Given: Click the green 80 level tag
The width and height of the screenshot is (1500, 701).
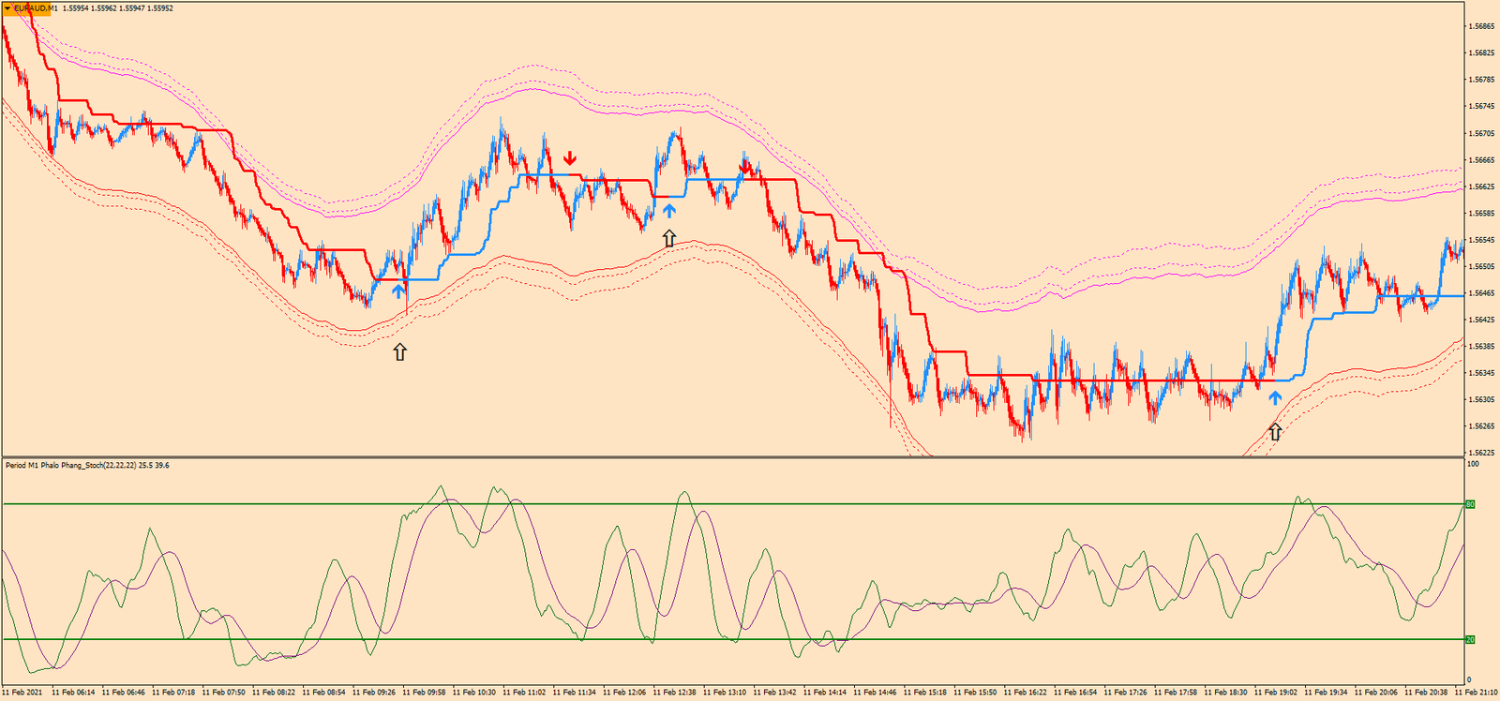Looking at the screenshot, I should coord(1470,504).
